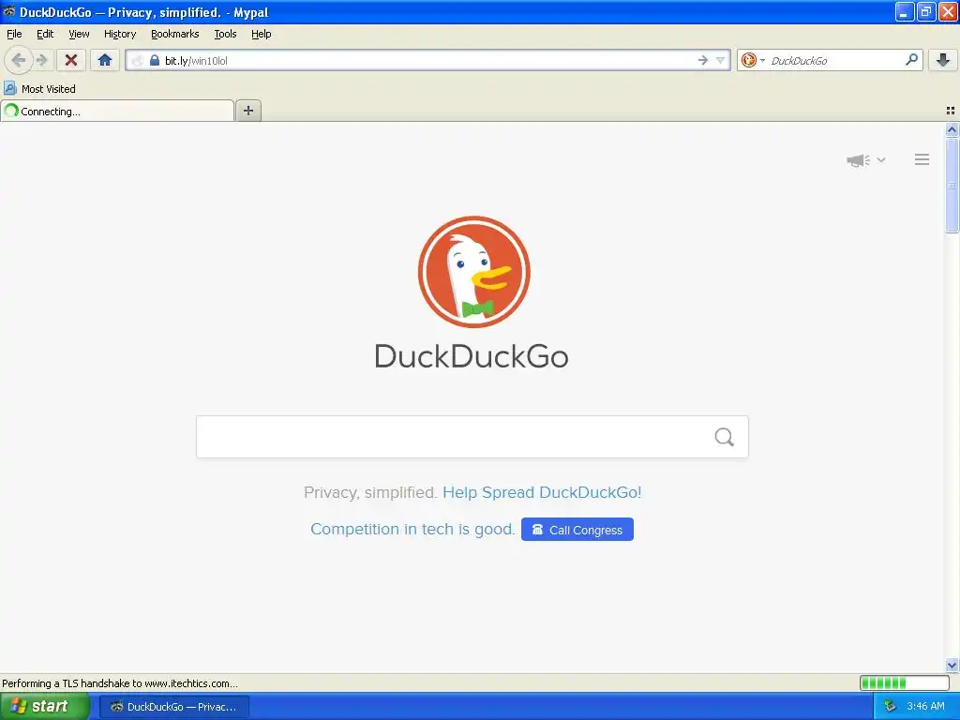Click the search magnifier in DuckDuckGo box
Image resolution: width=960 pixels, height=720 pixels.
725,437
